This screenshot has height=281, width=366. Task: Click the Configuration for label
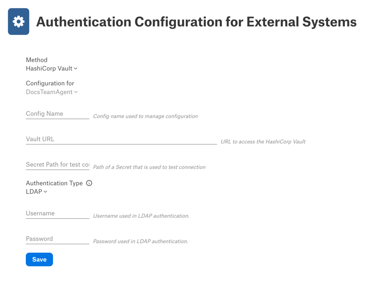coord(50,83)
